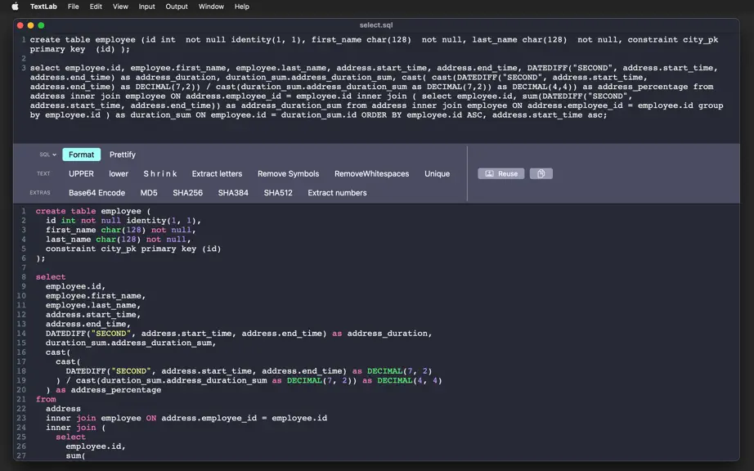Open the View menu
Image resolution: width=754 pixels, height=471 pixels.
pos(120,7)
